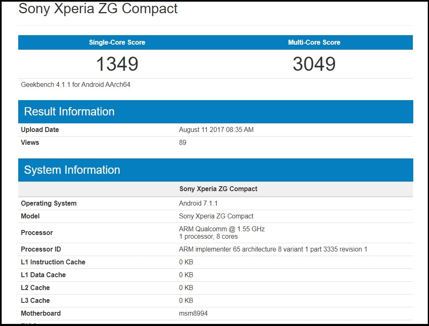
Task: Click the multi-core score value 3049
Action: coord(314,64)
